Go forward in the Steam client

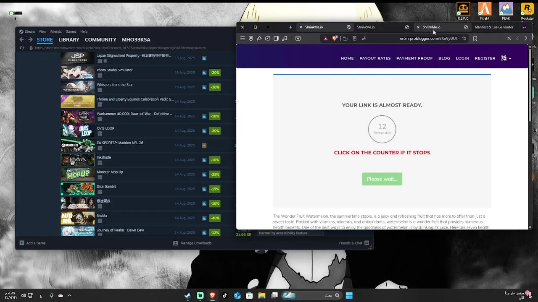[30, 39]
